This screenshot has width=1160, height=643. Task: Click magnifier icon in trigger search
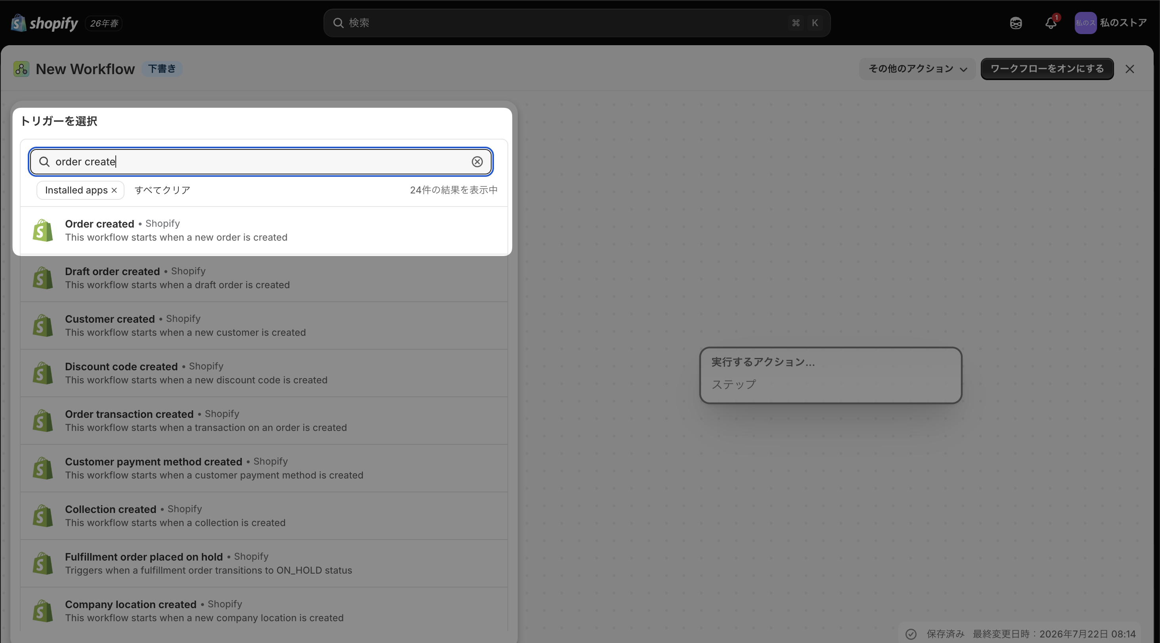pos(44,162)
